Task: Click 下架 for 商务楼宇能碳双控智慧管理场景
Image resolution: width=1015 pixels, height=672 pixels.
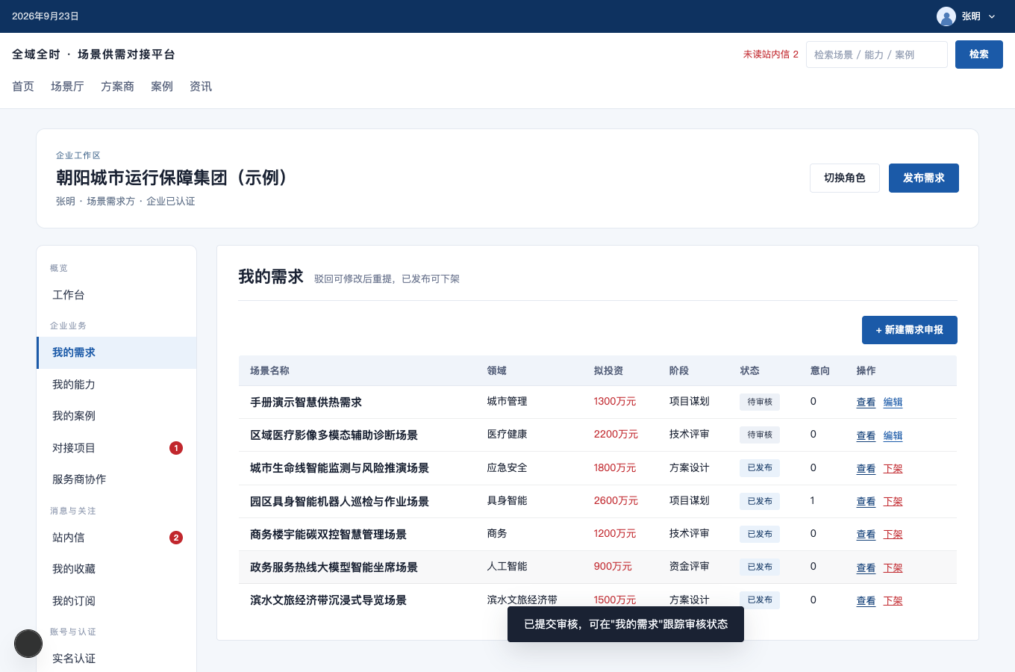Action: 893,535
